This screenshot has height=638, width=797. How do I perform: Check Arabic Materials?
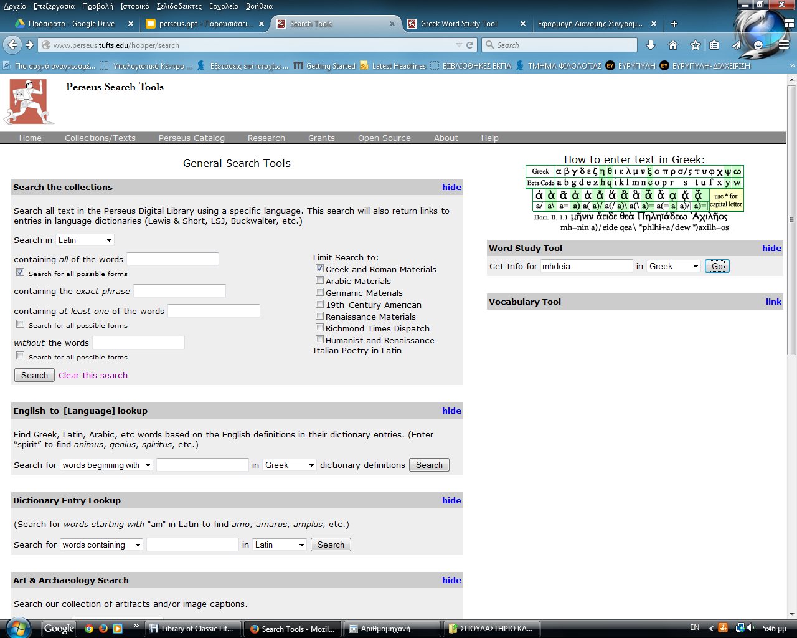[319, 280]
